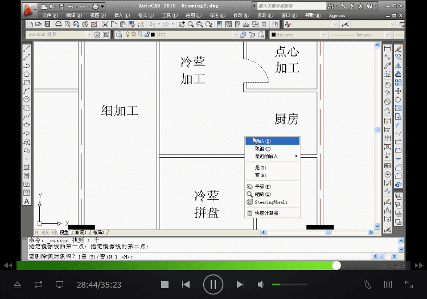Toggle layer on/off lightbulb icon
Image resolution: width=427 pixels, height=299 pixels.
pyautogui.click(x=128, y=35)
